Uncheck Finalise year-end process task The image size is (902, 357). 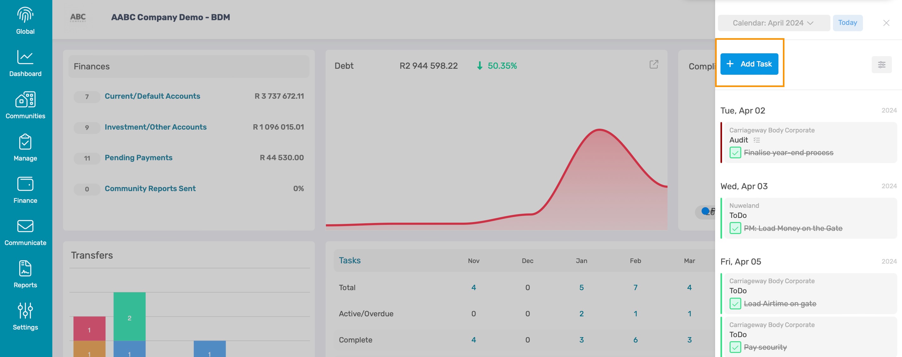[x=735, y=153]
